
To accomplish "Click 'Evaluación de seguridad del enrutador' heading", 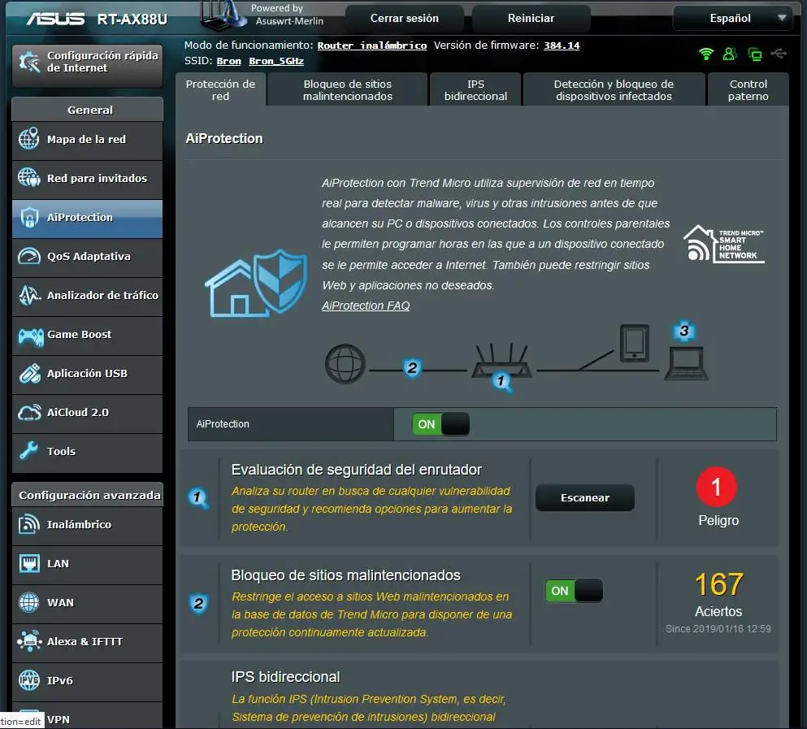I will pyautogui.click(x=356, y=470).
